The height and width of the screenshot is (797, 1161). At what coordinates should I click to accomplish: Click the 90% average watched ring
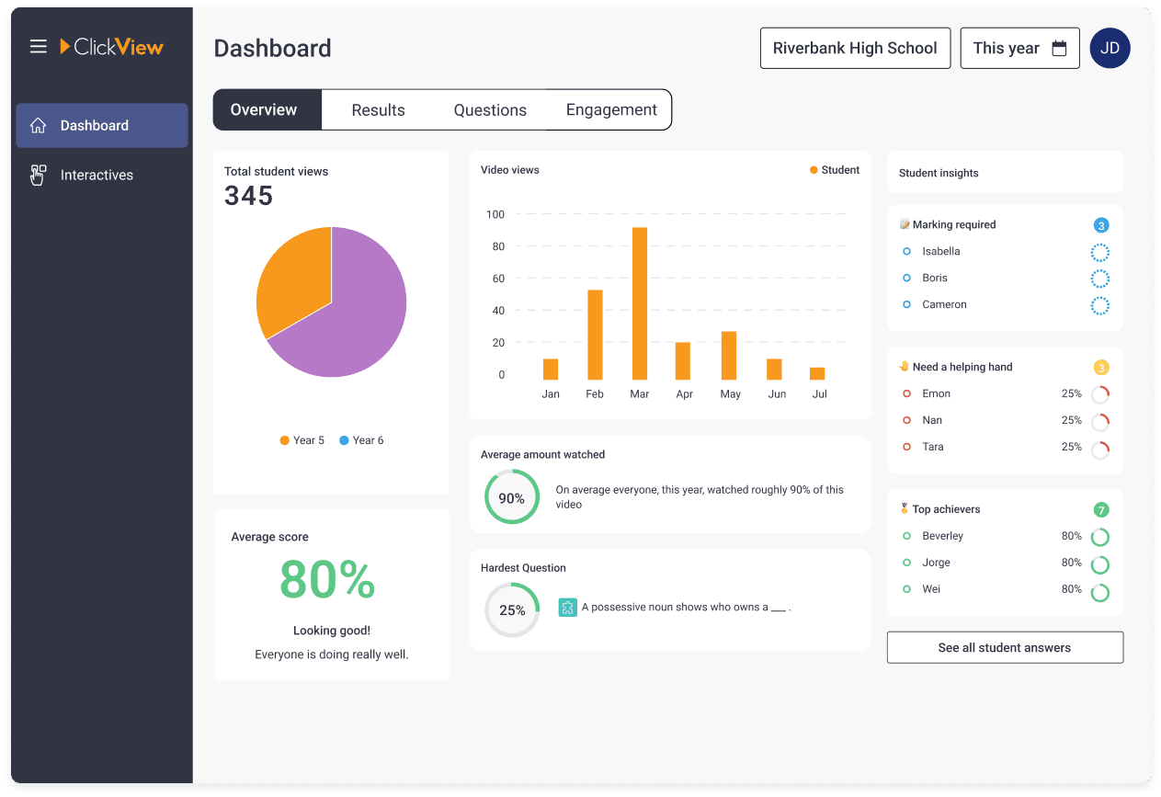[x=512, y=497]
